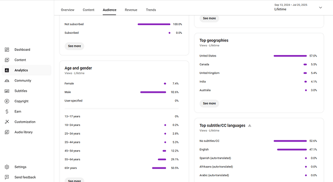Click the Send feedback icon

pos(7,177)
